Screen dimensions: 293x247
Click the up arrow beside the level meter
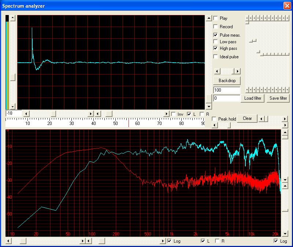pyautogui.click(x=13, y=18)
